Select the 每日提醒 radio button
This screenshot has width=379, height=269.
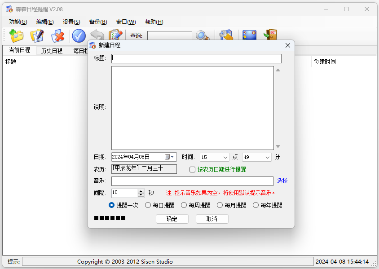[x=148, y=205]
